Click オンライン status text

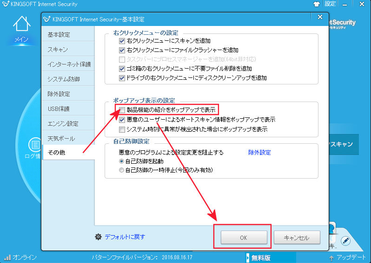[25, 257]
